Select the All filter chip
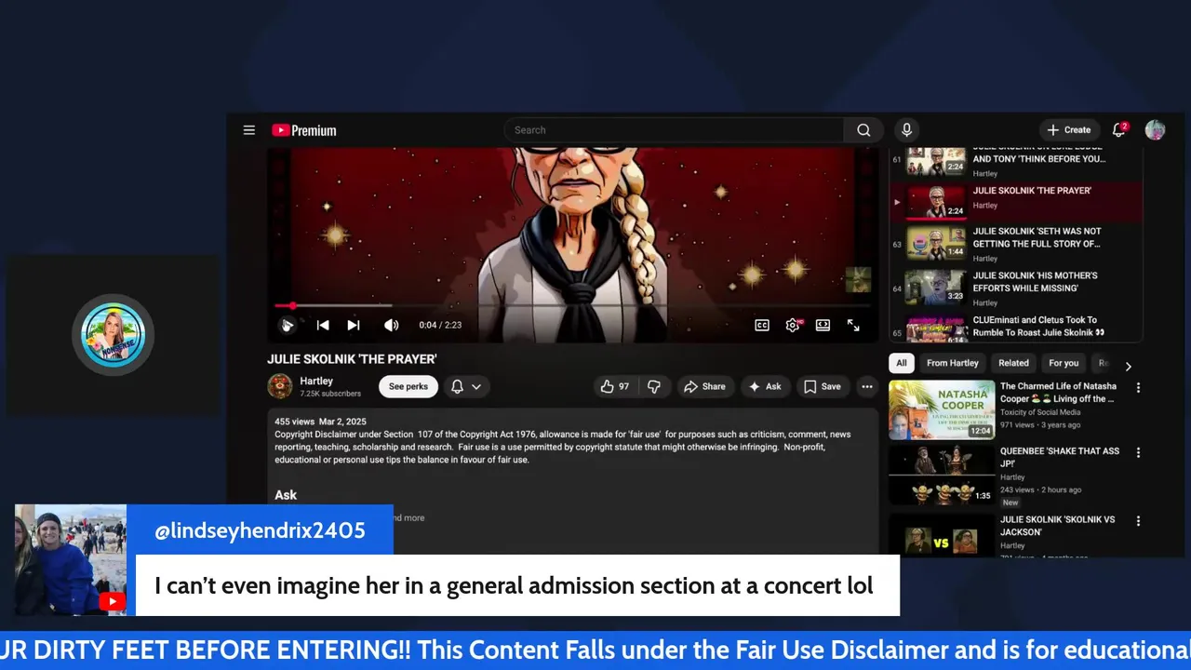 [902, 363]
